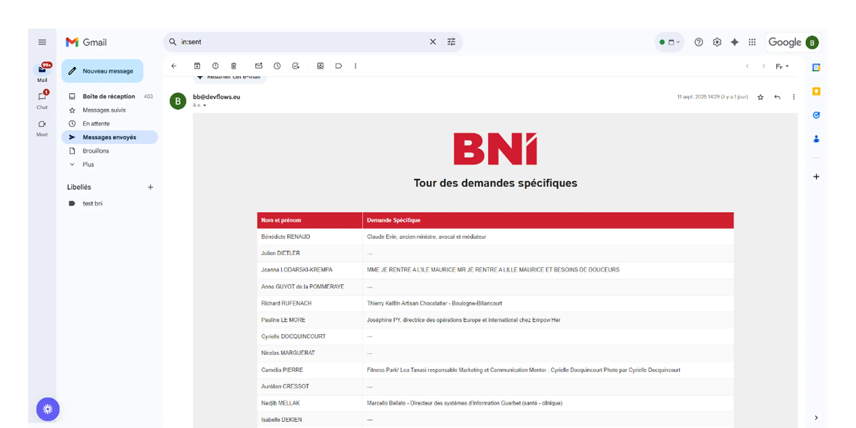The image size is (856, 428).
Task: Star the email from bb@devflows.eu
Action: coord(760,97)
